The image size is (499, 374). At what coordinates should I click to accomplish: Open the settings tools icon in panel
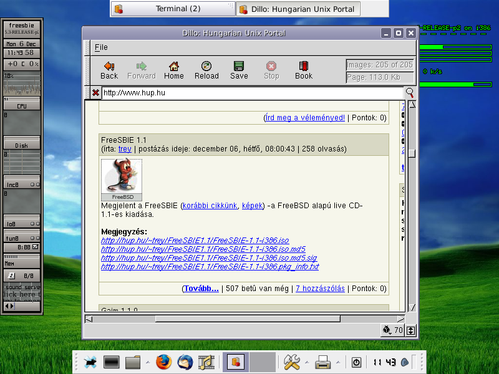tap(291, 362)
